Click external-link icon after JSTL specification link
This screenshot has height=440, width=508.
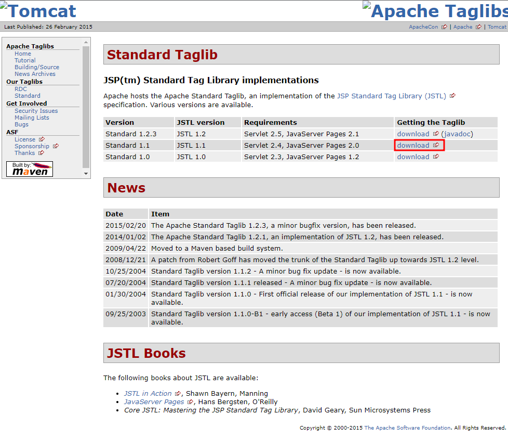coord(453,96)
